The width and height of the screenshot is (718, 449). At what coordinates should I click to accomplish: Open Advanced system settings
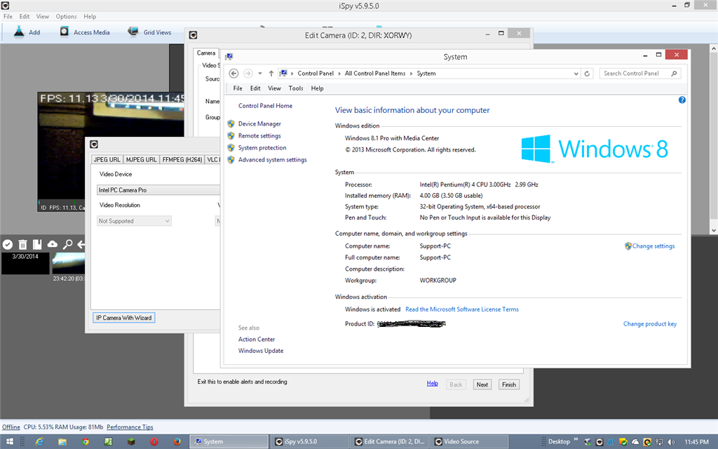(x=273, y=159)
